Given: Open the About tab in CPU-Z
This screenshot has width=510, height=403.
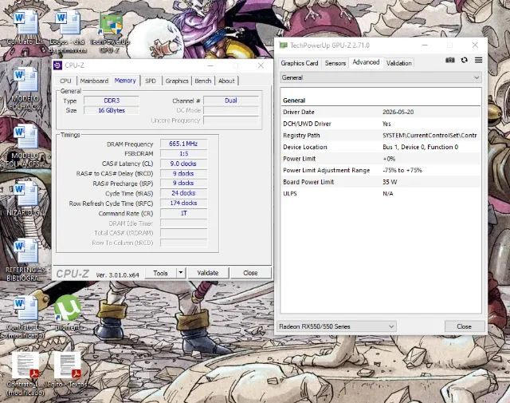Looking at the screenshot, I should coord(226,81).
